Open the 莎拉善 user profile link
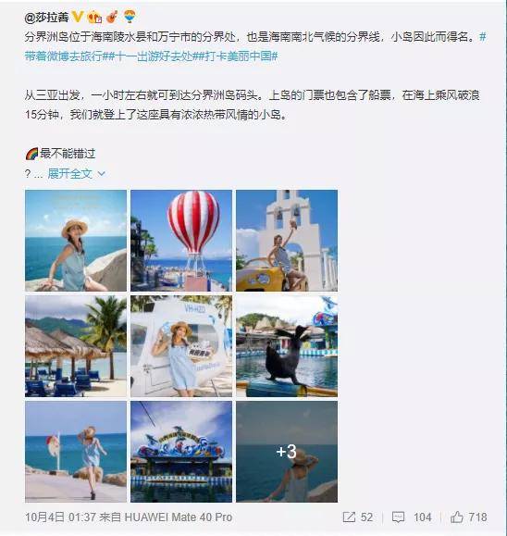Image resolution: width=507 pixels, height=536 pixels. tap(46, 17)
